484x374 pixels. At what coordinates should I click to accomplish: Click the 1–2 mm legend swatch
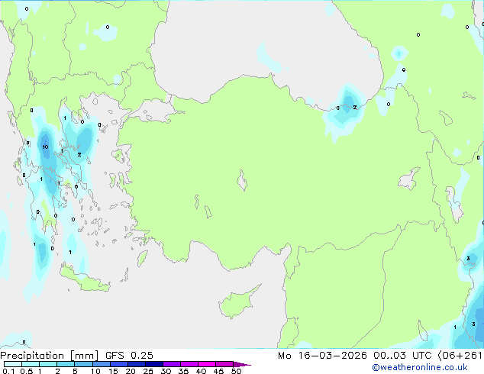[x=48, y=364]
